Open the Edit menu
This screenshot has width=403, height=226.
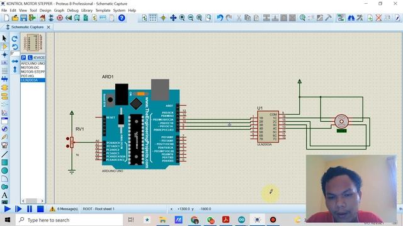(x=13, y=11)
